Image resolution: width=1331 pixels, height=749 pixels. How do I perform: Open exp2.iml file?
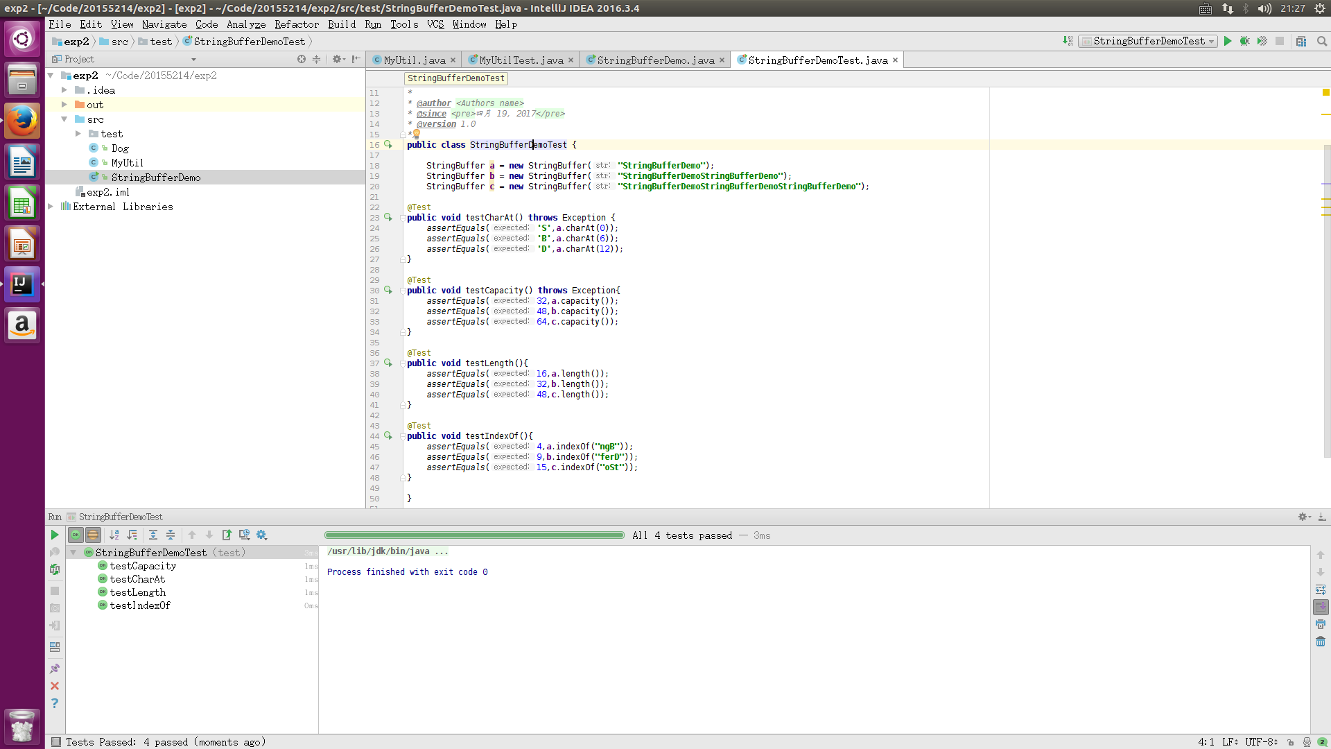(108, 192)
